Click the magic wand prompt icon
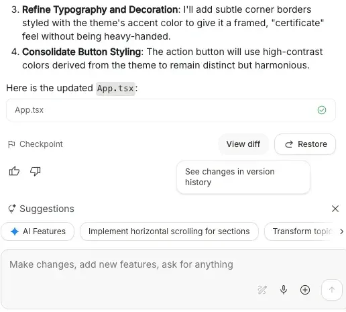The width and height of the screenshot is (346, 312). pyautogui.click(x=262, y=290)
